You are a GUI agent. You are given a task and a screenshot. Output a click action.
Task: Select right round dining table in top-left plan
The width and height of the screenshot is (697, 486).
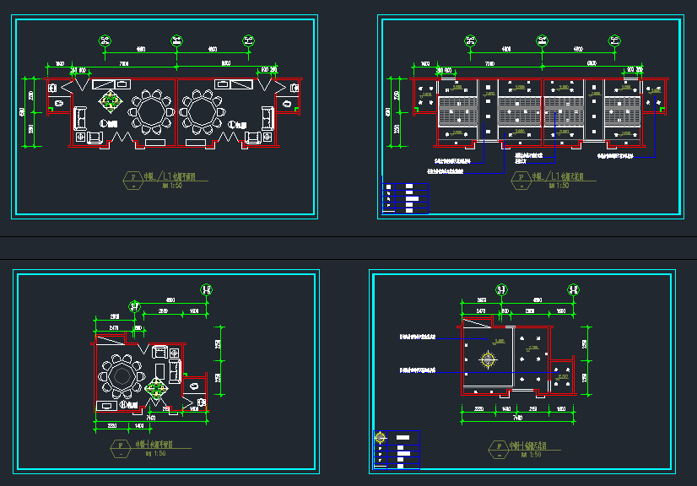(x=202, y=111)
